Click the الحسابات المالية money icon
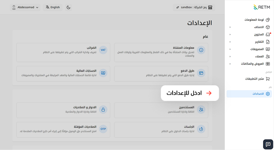The width and height of the screenshot is (274, 150). click(x=103, y=73)
